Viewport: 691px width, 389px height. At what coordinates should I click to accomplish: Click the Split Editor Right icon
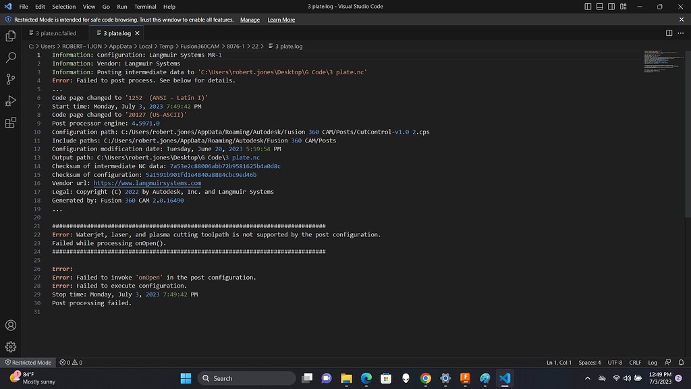pyautogui.click(x=669, y=33)
